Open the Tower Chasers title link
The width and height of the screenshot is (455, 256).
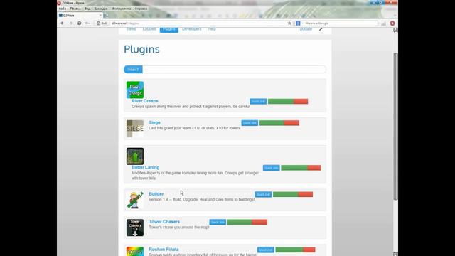click(164, 222)
